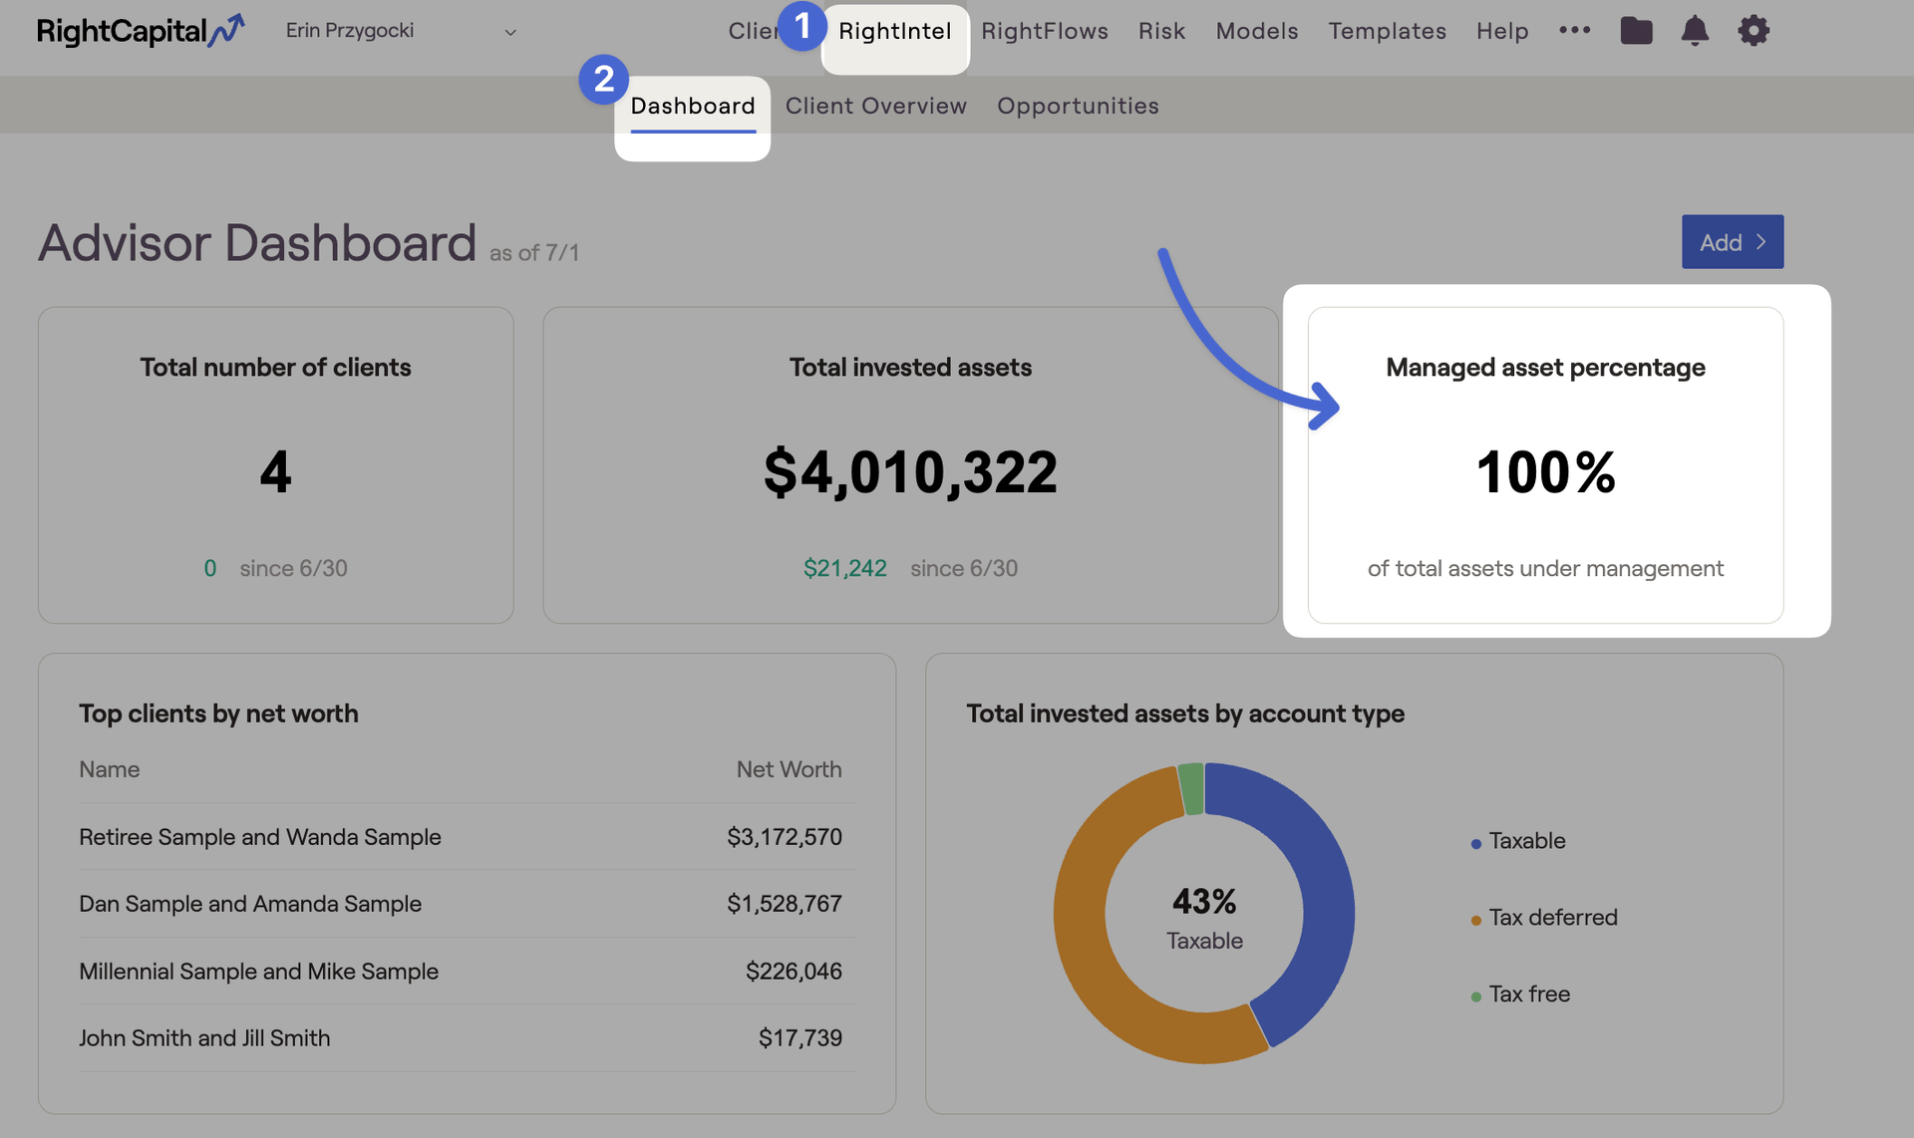Open Millennial Sample and Mike Sample row
1914x1138 pixels.
tap(468, 971)
